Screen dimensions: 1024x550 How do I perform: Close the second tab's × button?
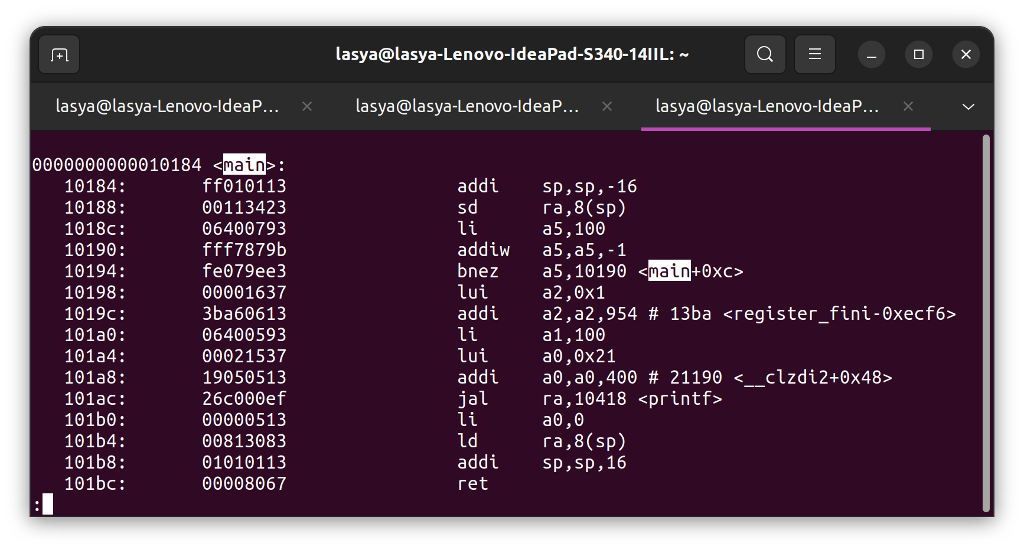click(x=607, y=107)
